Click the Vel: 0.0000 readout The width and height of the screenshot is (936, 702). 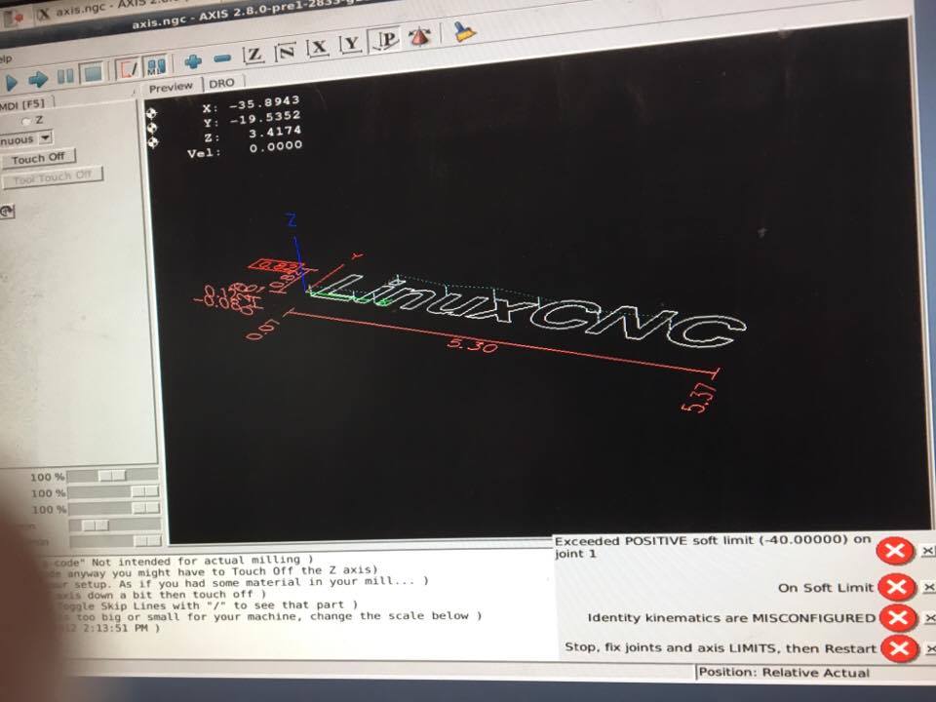click(245, 148)
